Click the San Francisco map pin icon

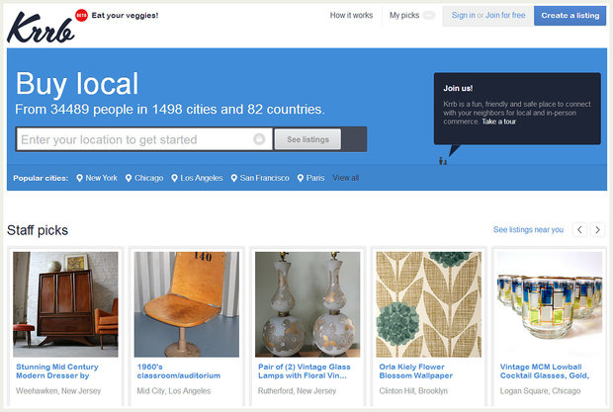(x=233, y=179)
